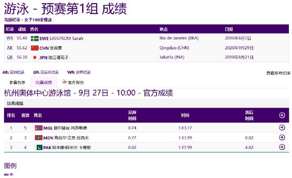Image resolution: width=292 pixels, height=178 pixels.
Task: Click the 落后时间 column header
Action: coord(249,115)
